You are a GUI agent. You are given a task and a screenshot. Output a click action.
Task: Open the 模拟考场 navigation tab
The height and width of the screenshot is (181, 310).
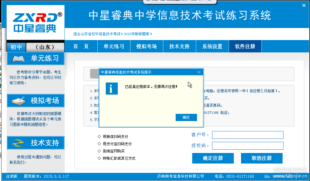[146, 46]
